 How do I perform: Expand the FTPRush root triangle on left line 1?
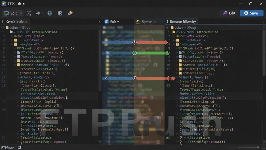coord(11,32)
